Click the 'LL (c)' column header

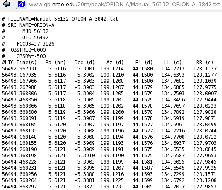173,63
